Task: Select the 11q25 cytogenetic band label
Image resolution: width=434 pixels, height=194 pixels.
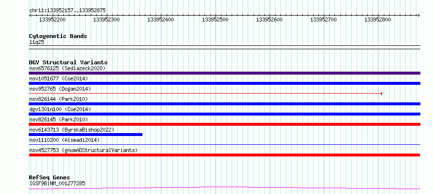Action: coord(37,42)
